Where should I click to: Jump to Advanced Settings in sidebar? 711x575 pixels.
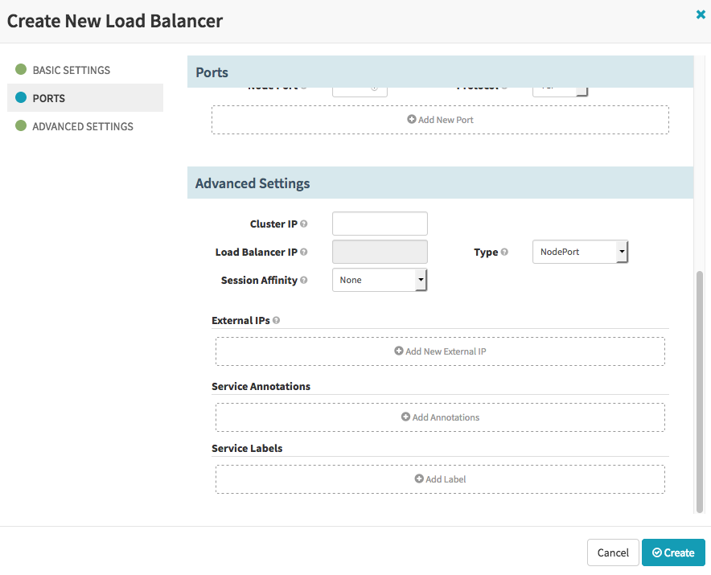pos(83,126)
